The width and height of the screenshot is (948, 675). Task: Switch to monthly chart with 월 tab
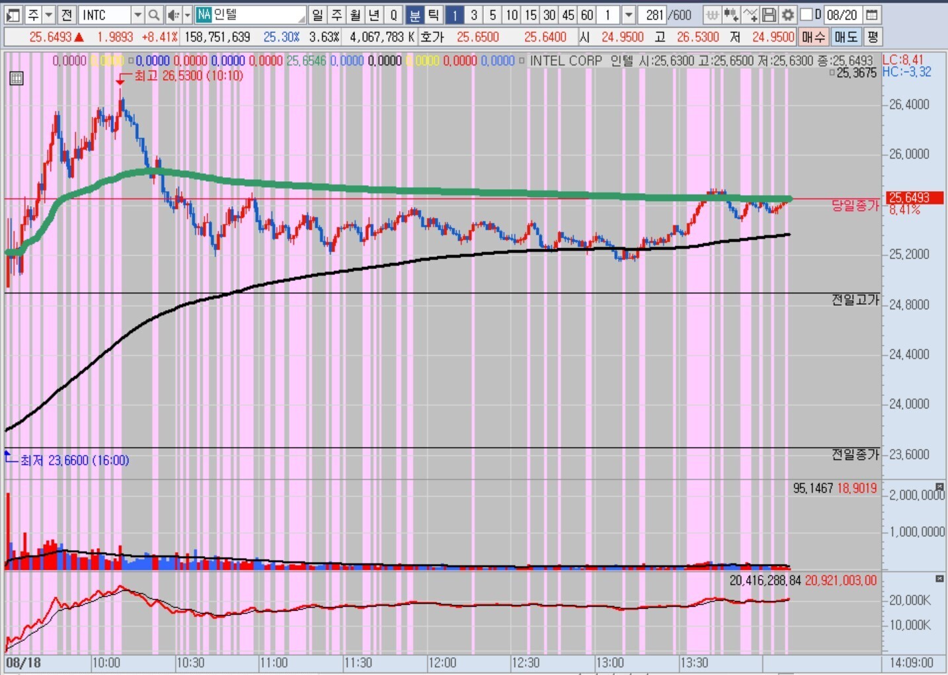[356, 15]
